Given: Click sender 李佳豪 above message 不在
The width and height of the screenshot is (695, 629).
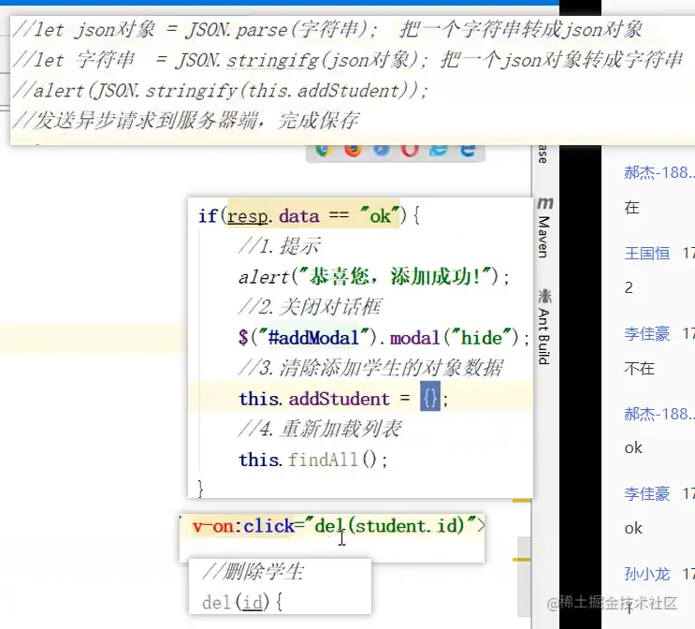Looking at the screenshot, I should coord(647,333).
